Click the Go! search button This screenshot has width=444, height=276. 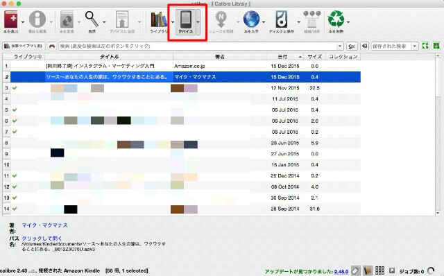click(x=352, y=46)
